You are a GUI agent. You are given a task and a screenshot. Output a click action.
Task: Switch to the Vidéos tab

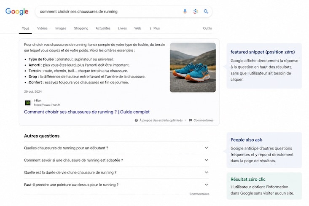click(43, 28)
